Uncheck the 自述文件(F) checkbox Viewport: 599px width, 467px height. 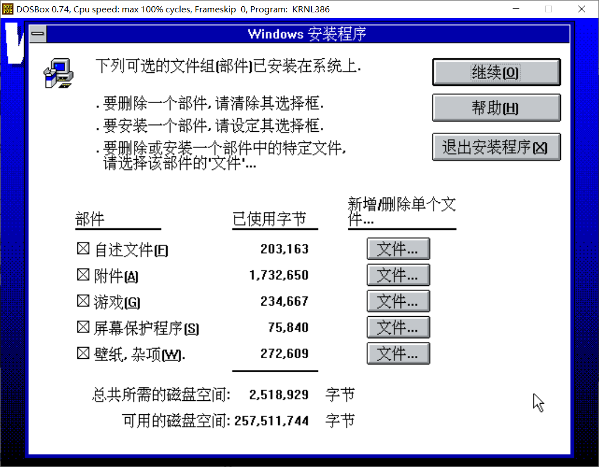[83, 248]
